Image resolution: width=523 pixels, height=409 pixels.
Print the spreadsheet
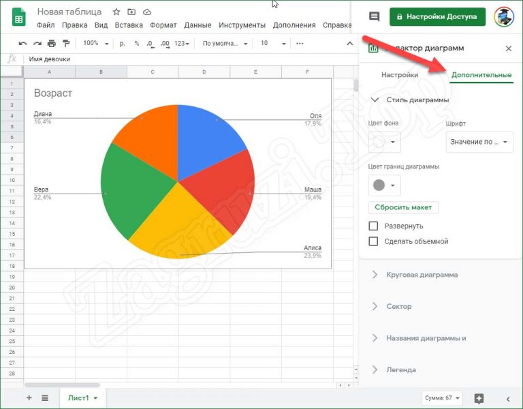pos(51,44)
